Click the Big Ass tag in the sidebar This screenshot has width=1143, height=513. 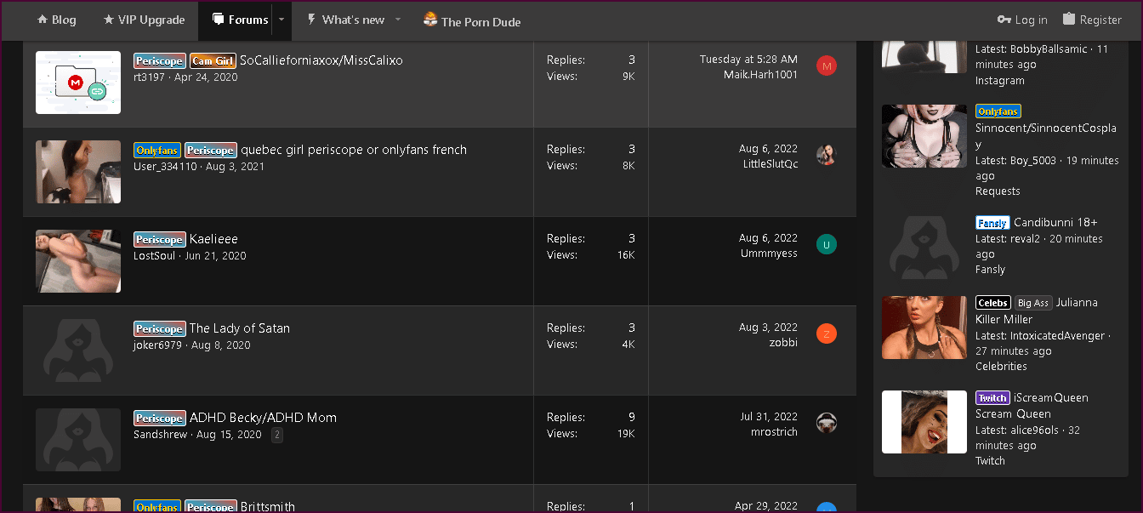pyautogui.click(x=1033, y=303)
